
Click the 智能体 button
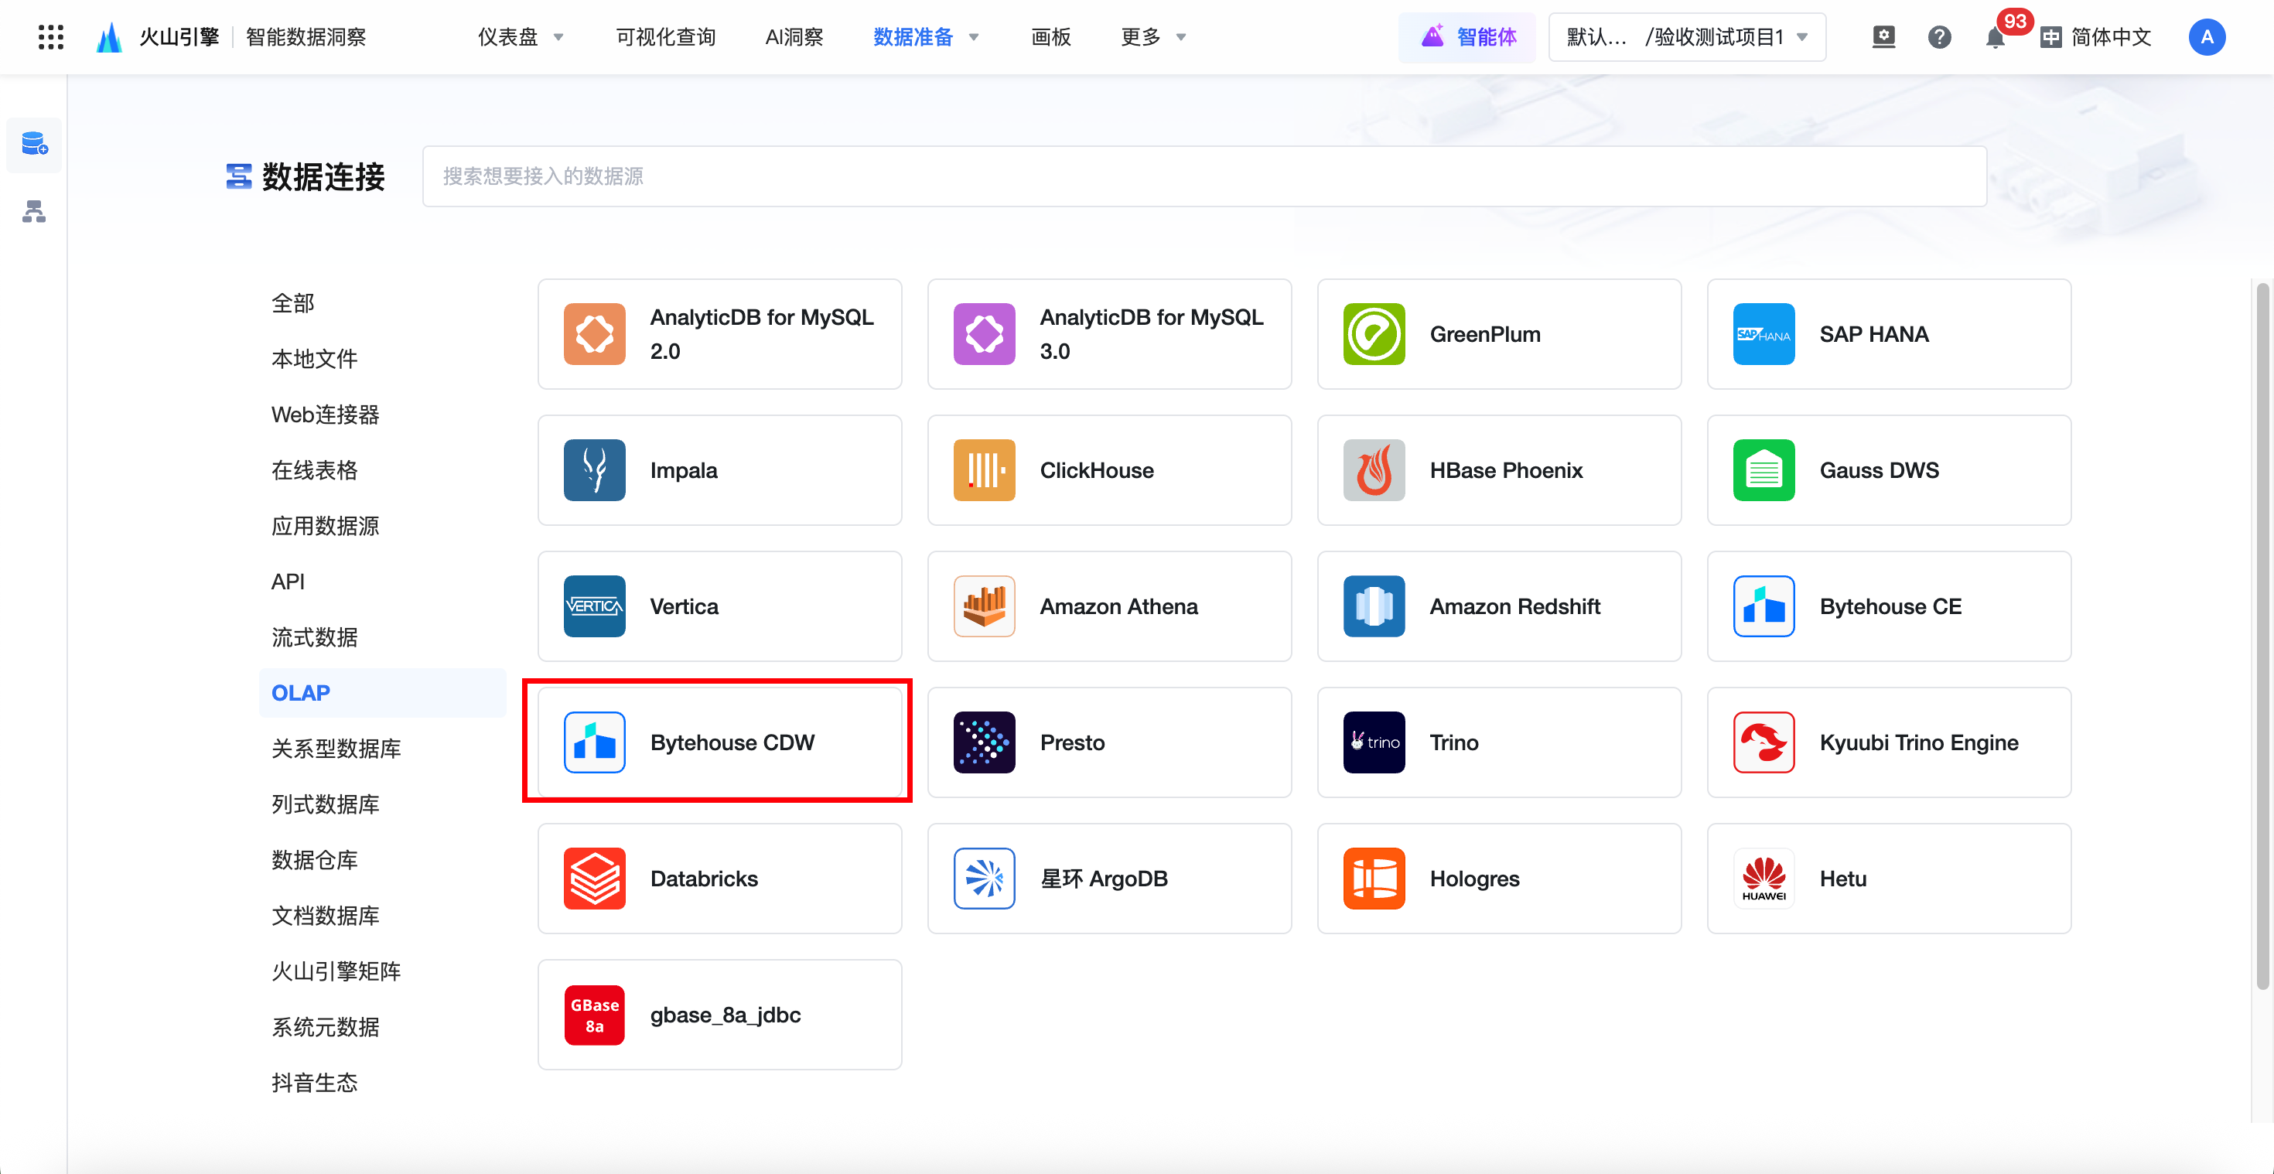[1466, 37]
